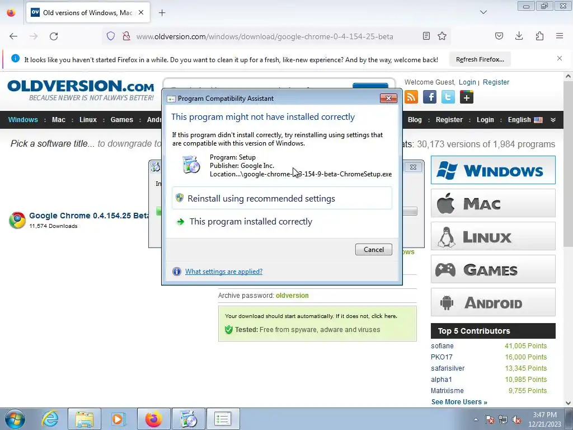The image size is (573, 430).
Task: Click See More Users link
Action: coord(459,402)
